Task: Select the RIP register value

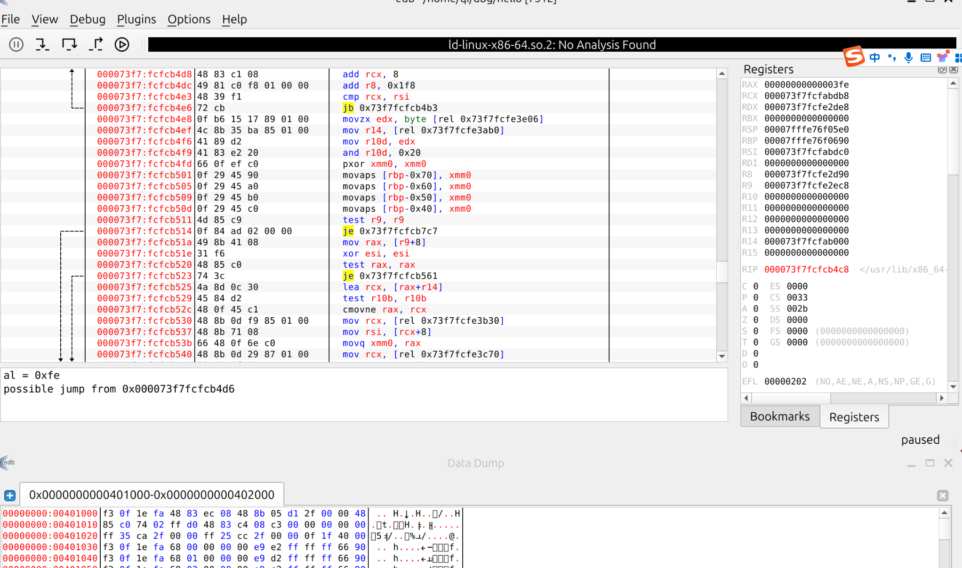Action: pos(806,270)
